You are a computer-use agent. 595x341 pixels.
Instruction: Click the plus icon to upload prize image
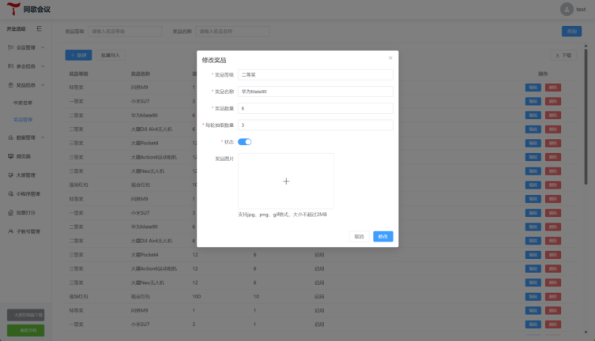(x=286, y=181)
